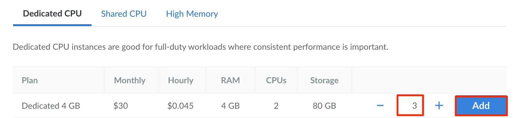Click the Dedicated CPU description text

[200, 47]
